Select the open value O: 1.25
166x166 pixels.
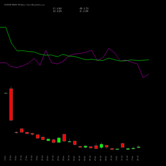click(x=57, y=11)
